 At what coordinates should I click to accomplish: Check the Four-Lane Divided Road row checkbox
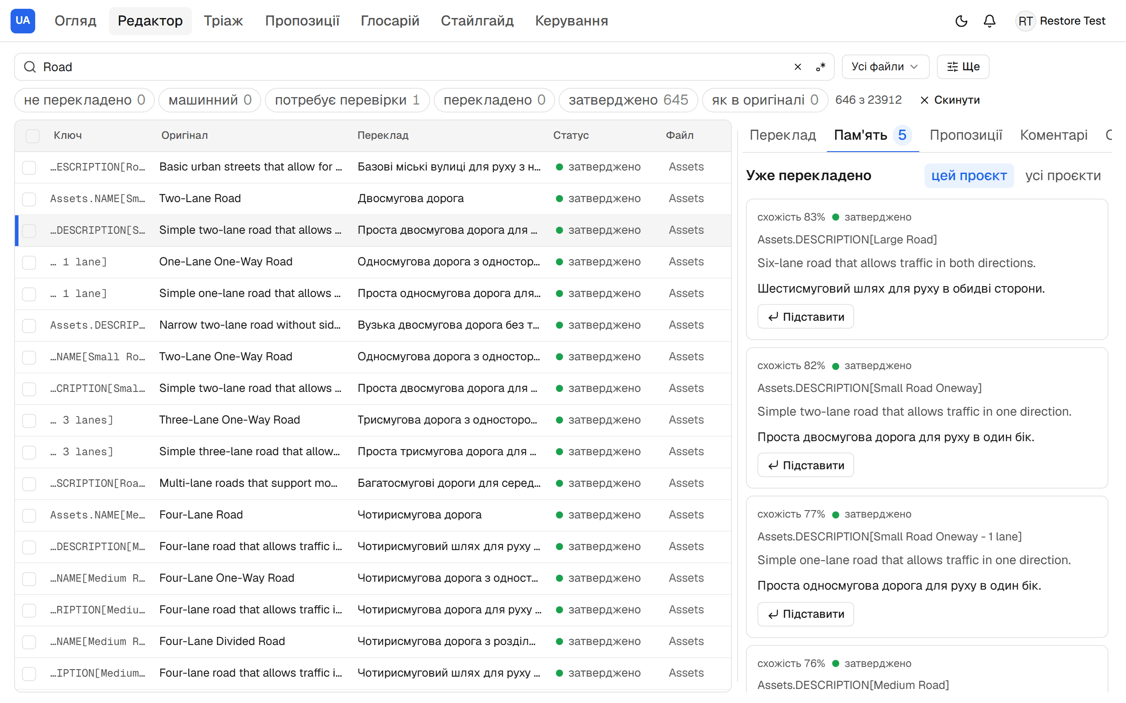[x=29, y=641]
